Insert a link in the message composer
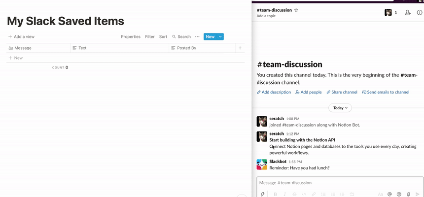 (314, 194)
